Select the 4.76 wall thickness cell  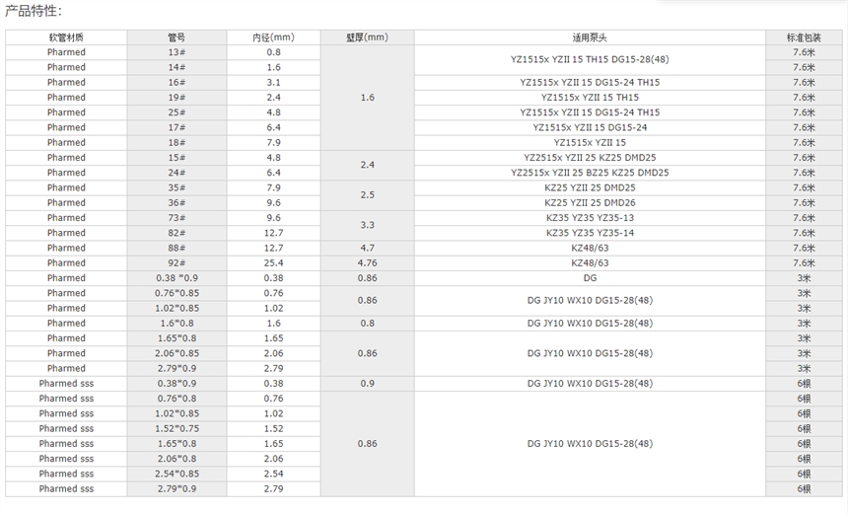click(x=367, y=263)
